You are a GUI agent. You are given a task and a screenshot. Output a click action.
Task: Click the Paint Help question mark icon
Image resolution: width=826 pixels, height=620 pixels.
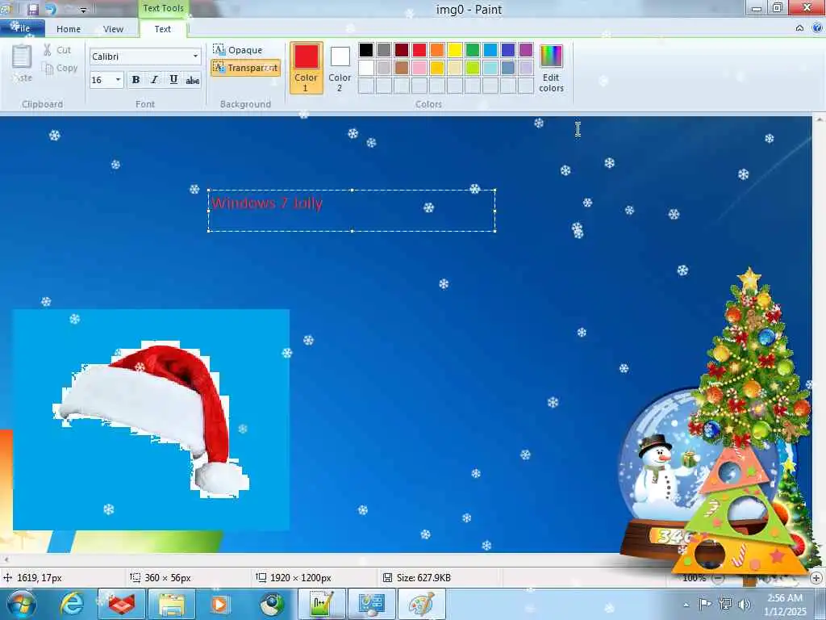coord(817,28)
